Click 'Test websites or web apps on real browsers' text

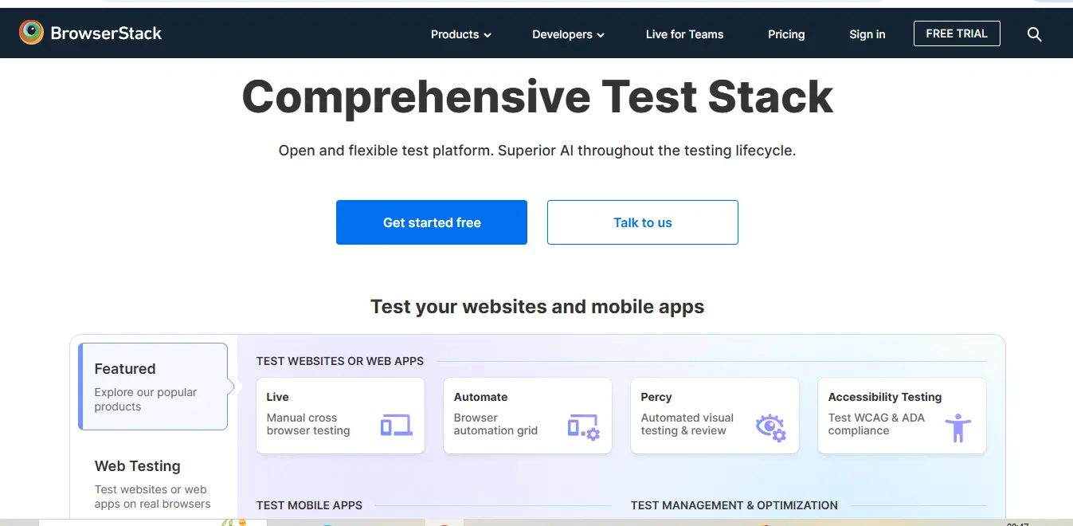point(152,497)
